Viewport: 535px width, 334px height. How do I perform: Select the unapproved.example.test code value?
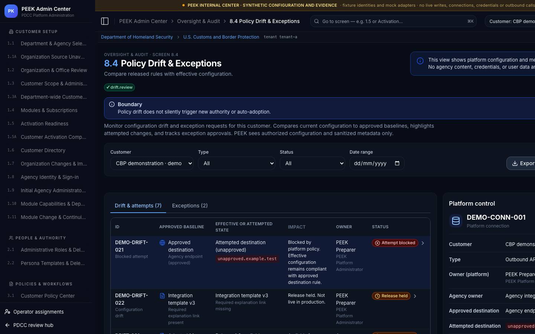pyautogui.click(x=247, y=259)
